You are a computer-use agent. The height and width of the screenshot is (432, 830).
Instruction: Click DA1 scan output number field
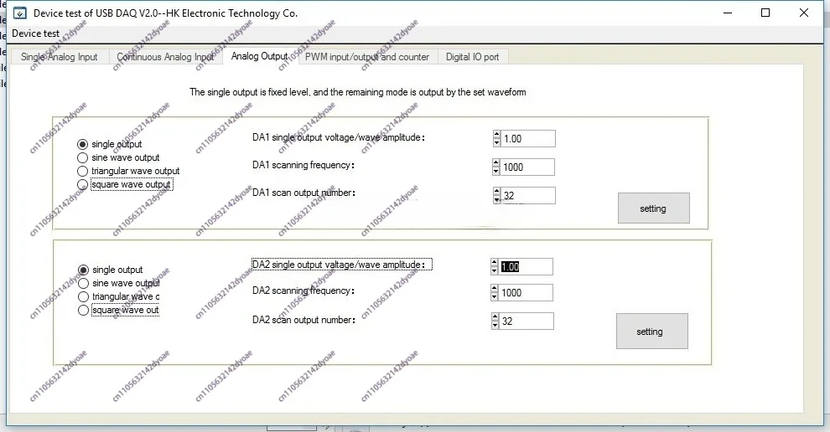tap(527, 195)
